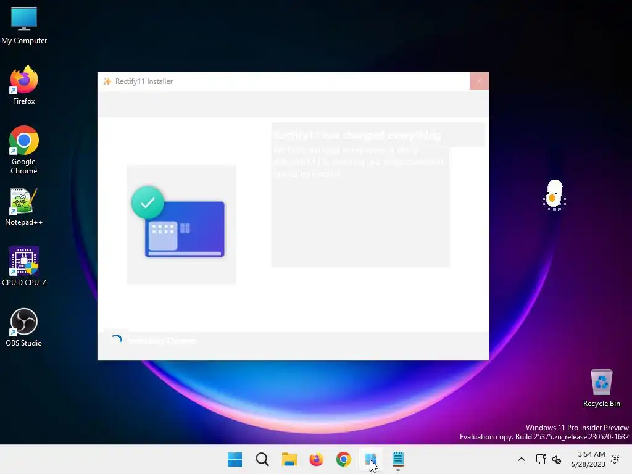Launch Chrome from the taskbar
The image size is (632, 474).
(343, 459)
